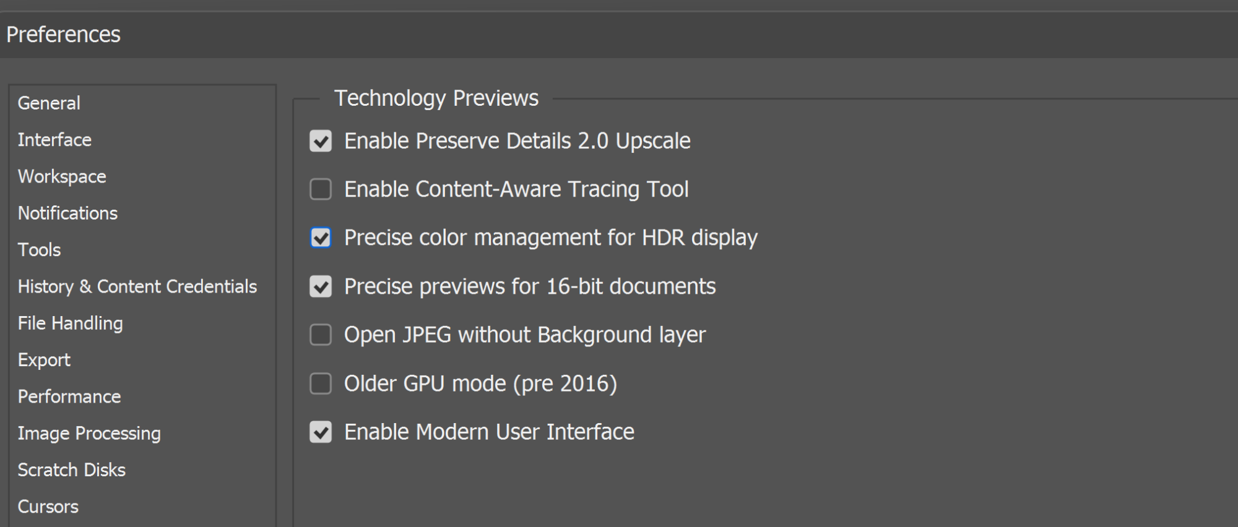
Task: Select History & Content Credentials
Action: (137, 286)
